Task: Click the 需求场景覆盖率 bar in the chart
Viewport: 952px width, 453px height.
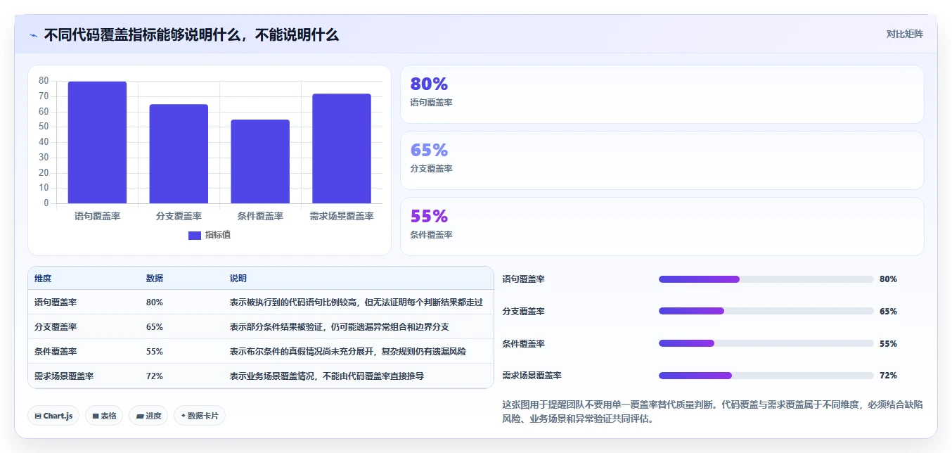Action: (x=342, y=149)
